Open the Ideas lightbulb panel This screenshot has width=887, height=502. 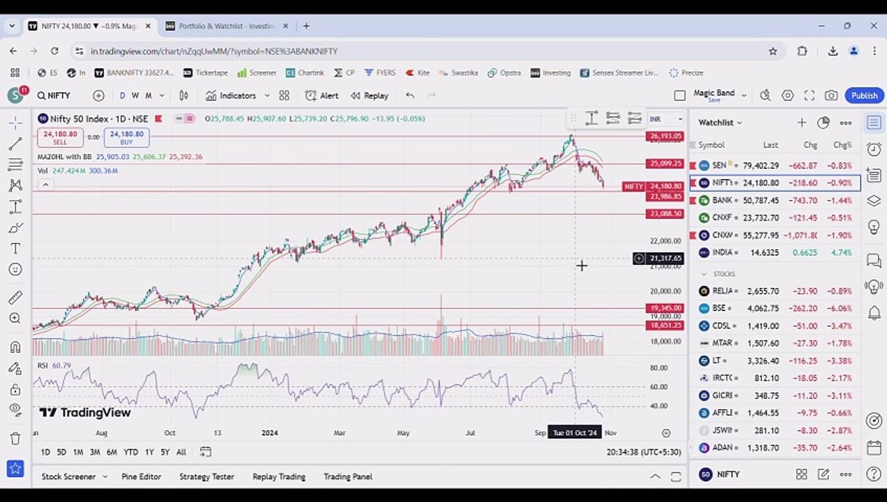pyautogui.click(x=874, y=227)
